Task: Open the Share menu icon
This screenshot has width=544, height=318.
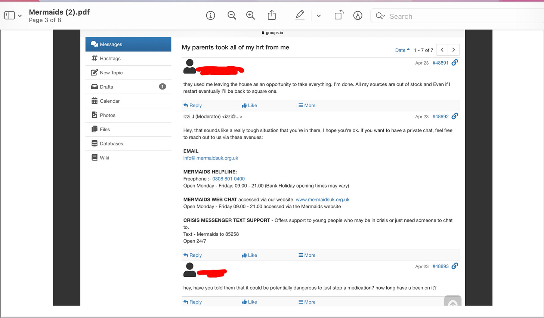Action: point(272,15)
